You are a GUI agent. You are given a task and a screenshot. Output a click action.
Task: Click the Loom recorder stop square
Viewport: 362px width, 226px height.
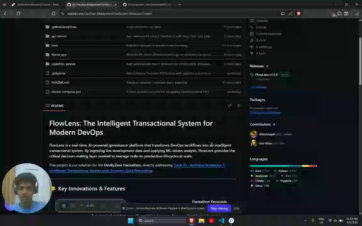(64, 206)
